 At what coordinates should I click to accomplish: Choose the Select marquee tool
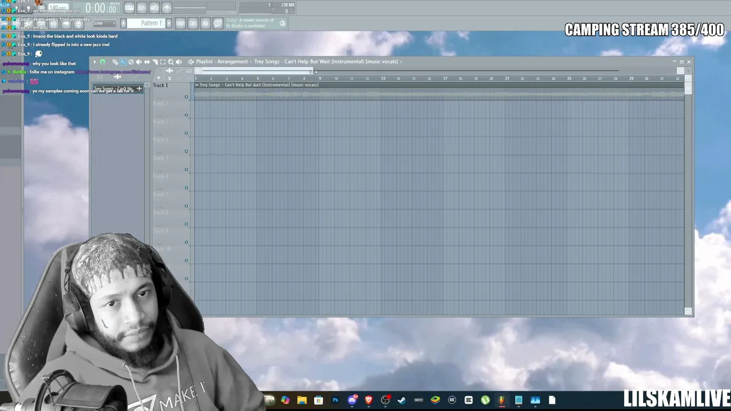pyautogui.click(x=163, y=62)
